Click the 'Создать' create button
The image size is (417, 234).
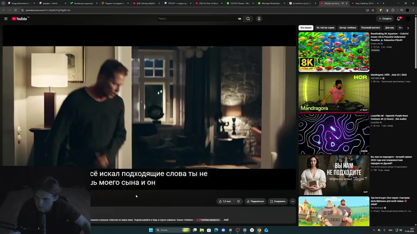tap(385, 19)
